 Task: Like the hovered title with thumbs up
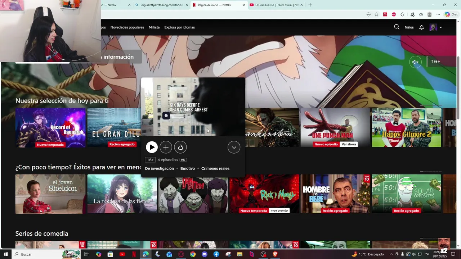tap(180, 147)
